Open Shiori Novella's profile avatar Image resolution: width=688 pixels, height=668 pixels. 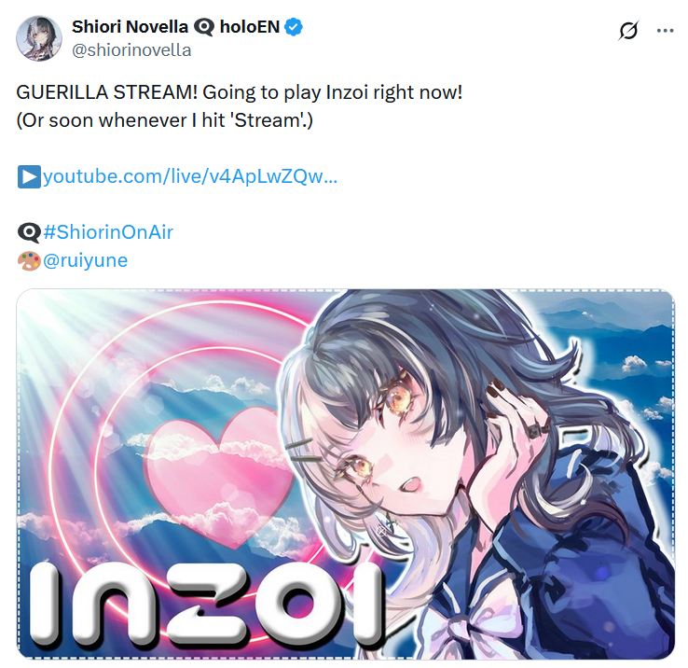(x=39, y=38)
